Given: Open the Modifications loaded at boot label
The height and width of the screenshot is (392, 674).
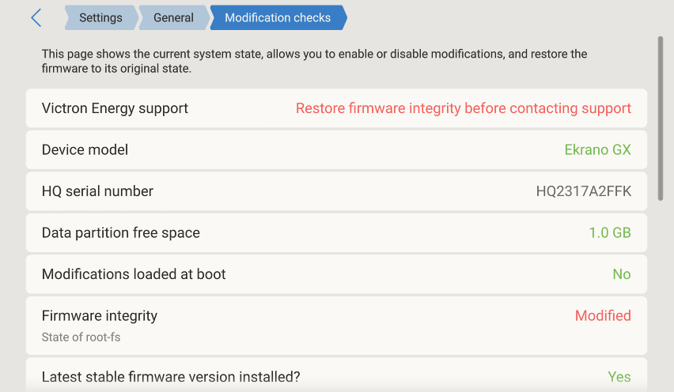Looking at the screenshot, I should click(x=134, y=274).
